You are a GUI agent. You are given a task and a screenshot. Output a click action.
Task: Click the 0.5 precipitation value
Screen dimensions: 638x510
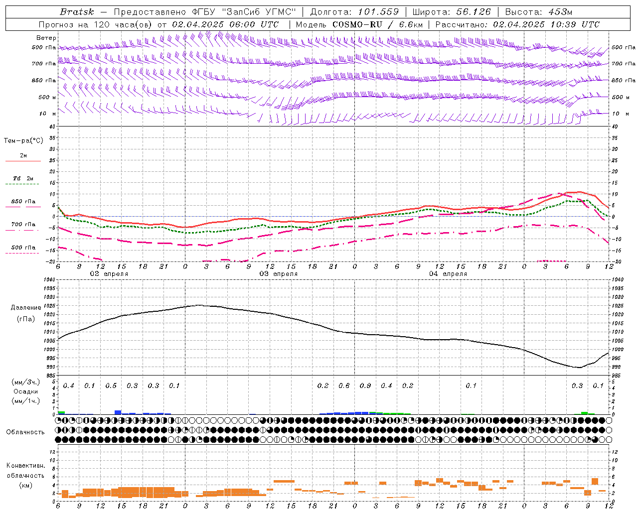click(x=111, y=385)
